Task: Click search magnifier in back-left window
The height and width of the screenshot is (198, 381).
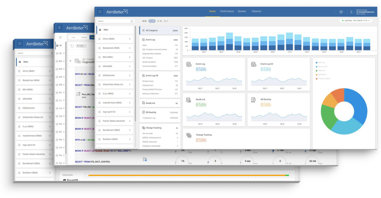Action: [x=52, y=53]
